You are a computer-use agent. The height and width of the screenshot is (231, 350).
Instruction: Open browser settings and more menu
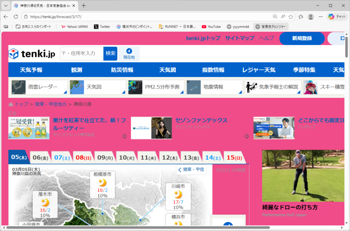click(x=321, y=16)
